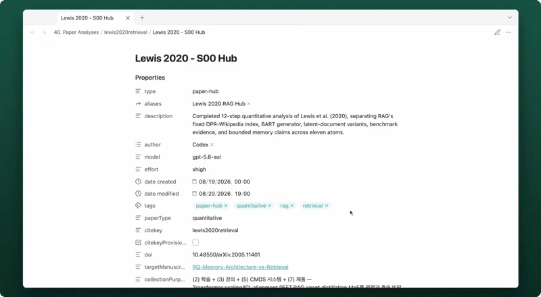This screenshot has height=297, width=541.
Task: Click the effort property icon
Action: (x=138, y=169)
